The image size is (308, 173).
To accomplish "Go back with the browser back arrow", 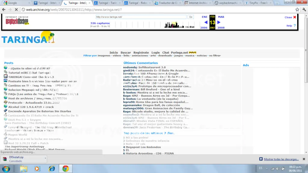I will tap(4, 9).
